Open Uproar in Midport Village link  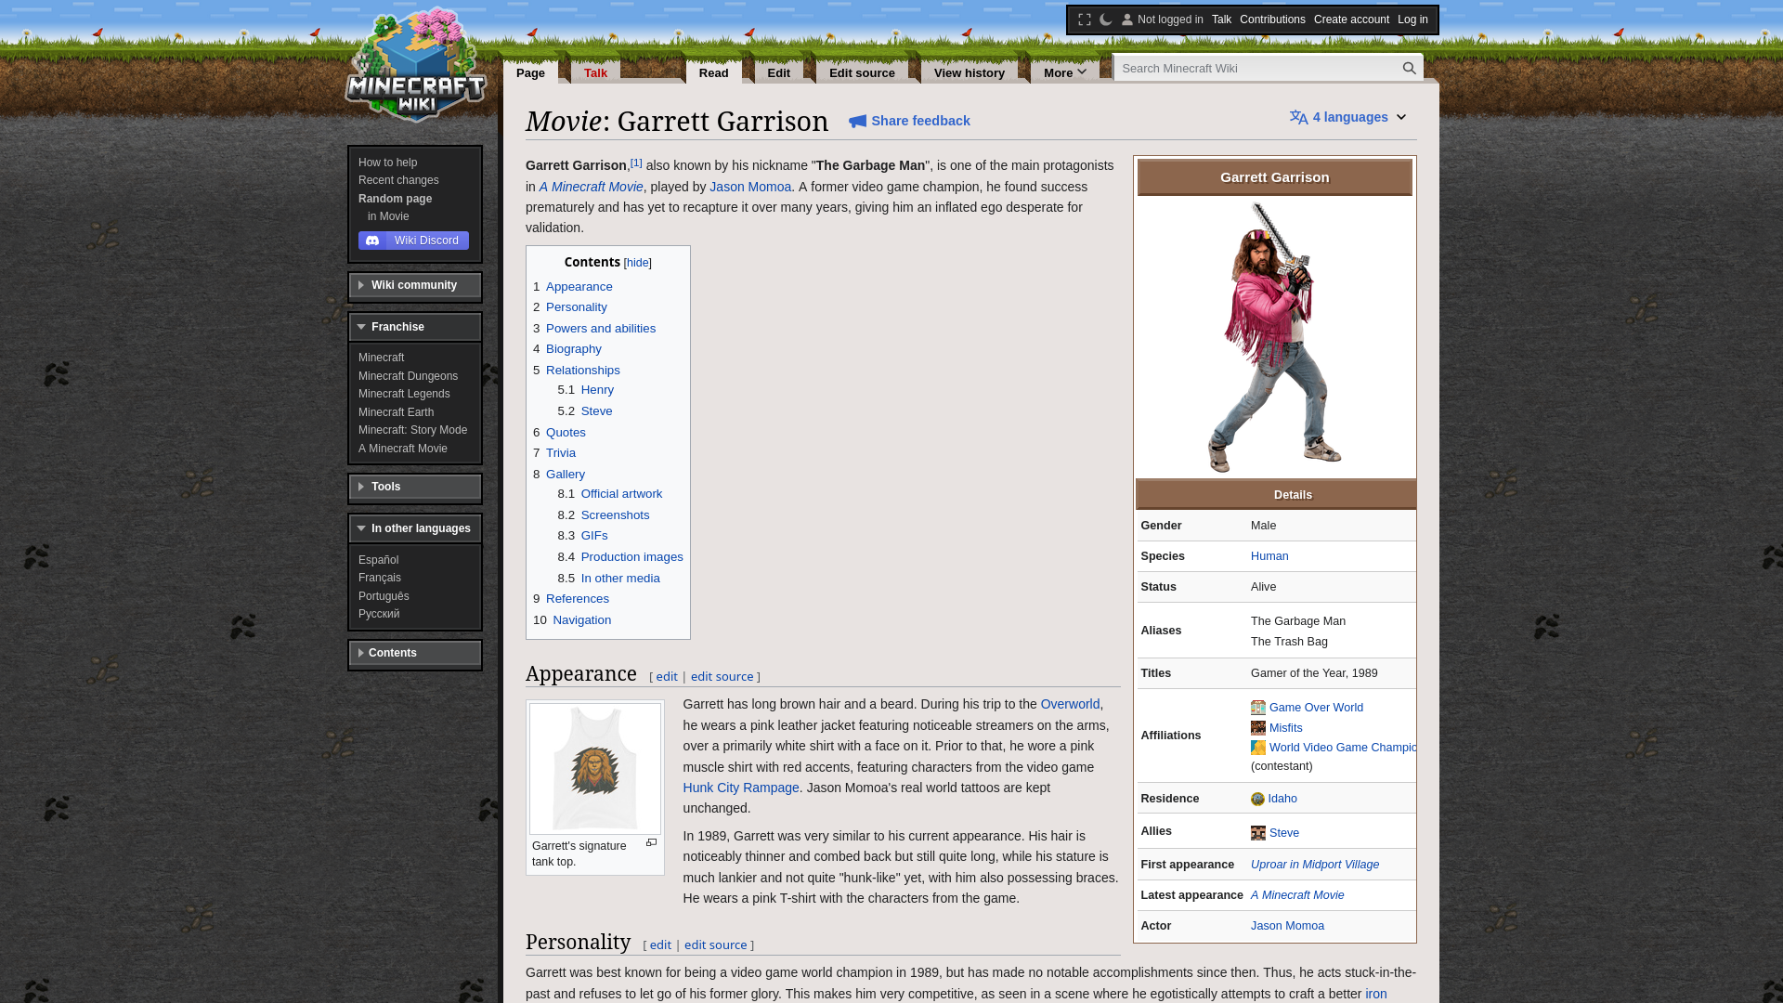1315,865
